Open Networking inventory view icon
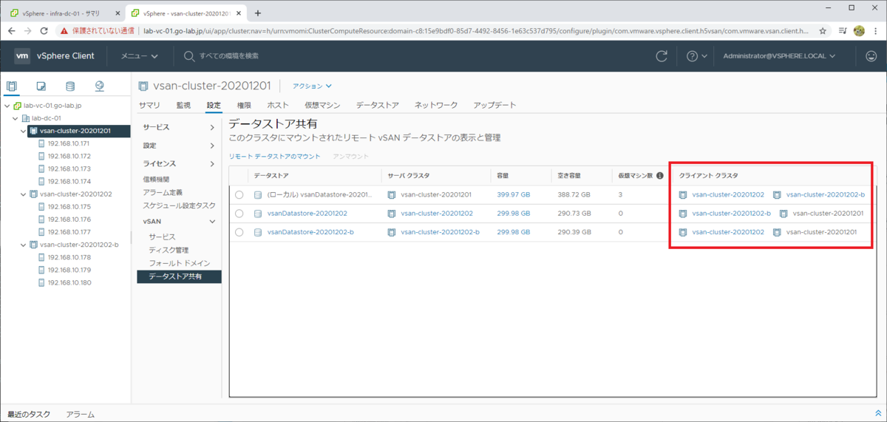 [100, 86]
